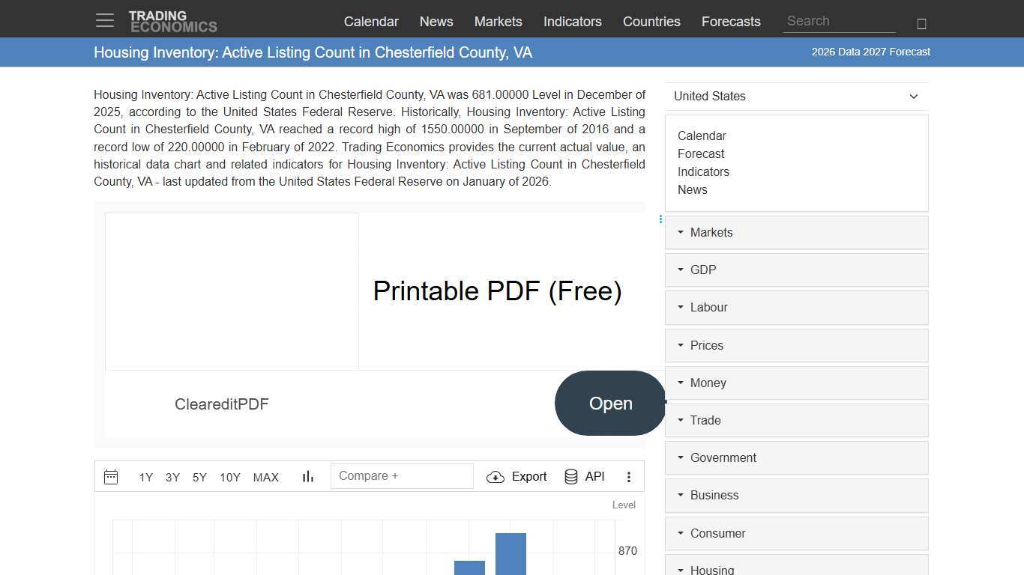Expand the Markets sidebar section
The width and height of the screenshot is (1024, 575).
[x=796, y=232]
